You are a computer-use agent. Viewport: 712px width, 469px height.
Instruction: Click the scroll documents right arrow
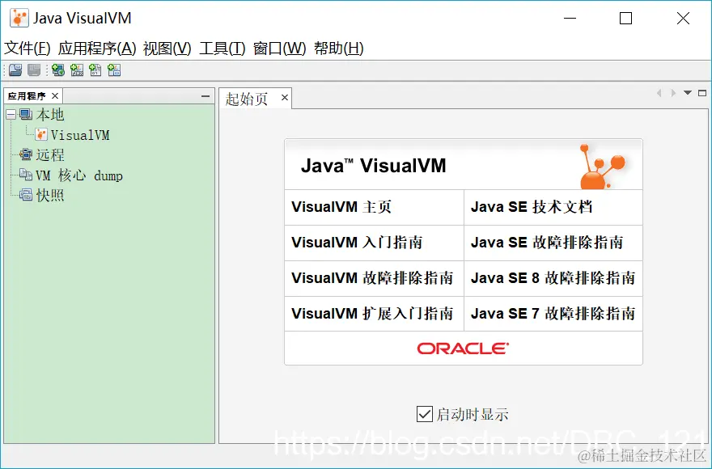[x=673, y=93]
